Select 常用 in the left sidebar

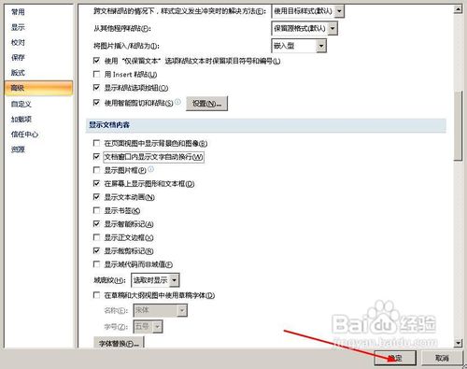point(18,12)
